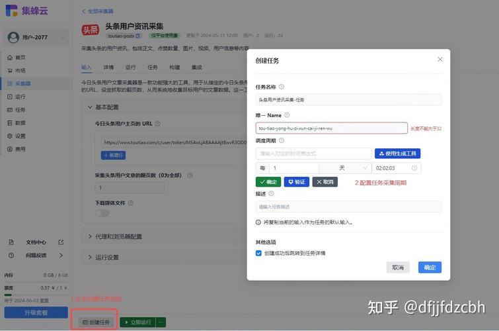The width and height of the screenshot is (499, 331).
Task: Open 费用 in the sidebar
Action: click(x=20, y=149)
